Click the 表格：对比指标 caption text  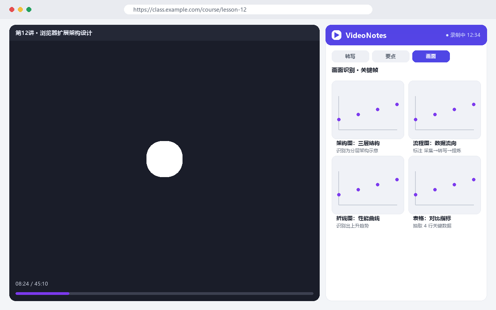[x=432, y=219]
